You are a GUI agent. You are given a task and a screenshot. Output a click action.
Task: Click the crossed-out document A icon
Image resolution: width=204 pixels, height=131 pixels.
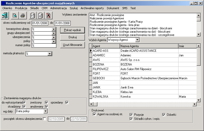coord(48,16)
